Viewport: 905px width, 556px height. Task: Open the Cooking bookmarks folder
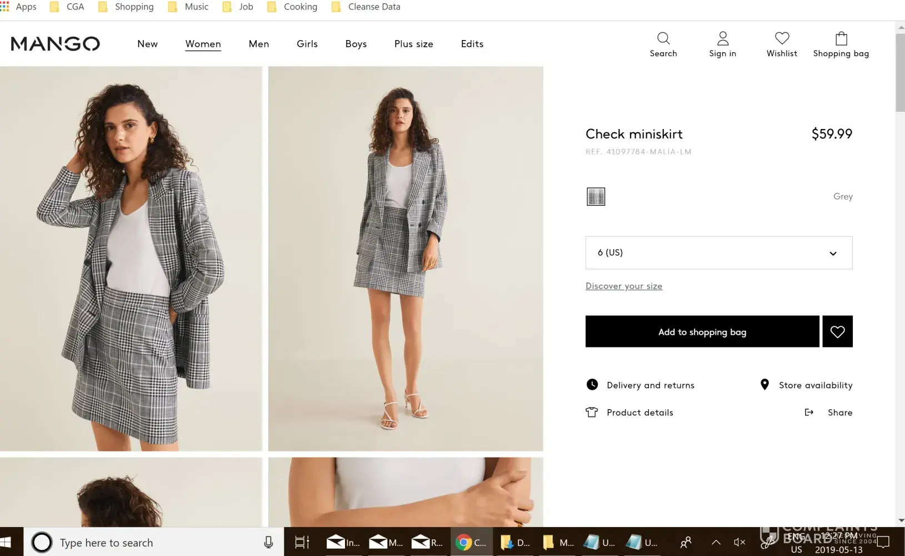pos(292,7)
